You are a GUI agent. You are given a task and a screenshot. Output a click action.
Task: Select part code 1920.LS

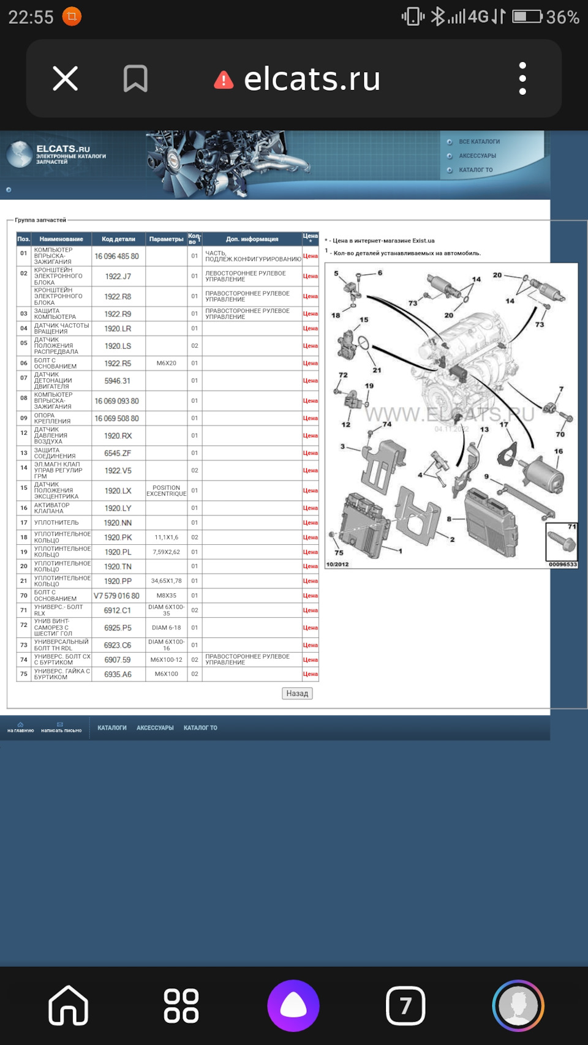click(118, 346)
